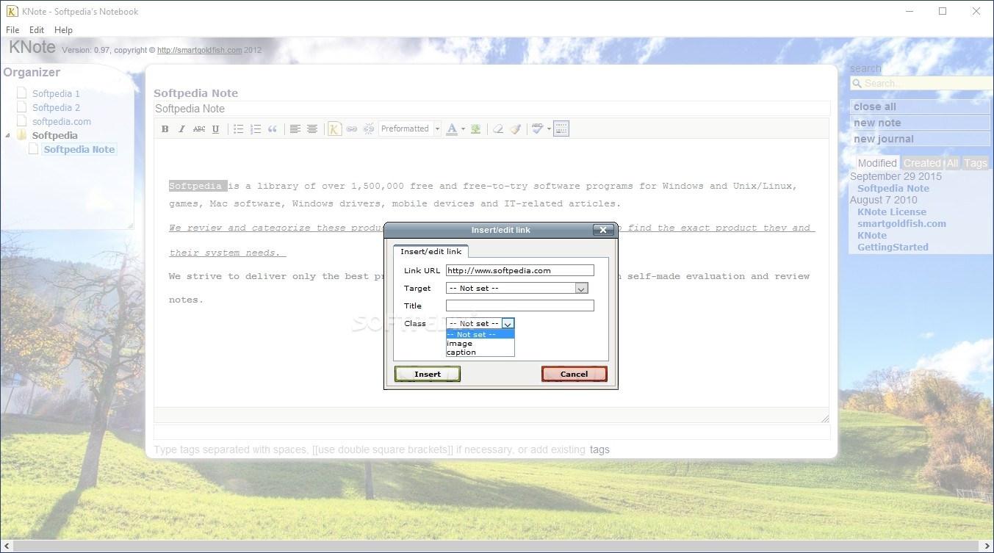Open the Target dropdown in link dialog
The width and height of the screenshot is (994, 553).
pos(517,288)
